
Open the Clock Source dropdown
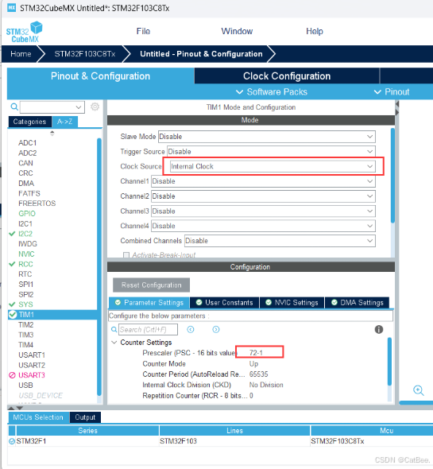point(273,166)
